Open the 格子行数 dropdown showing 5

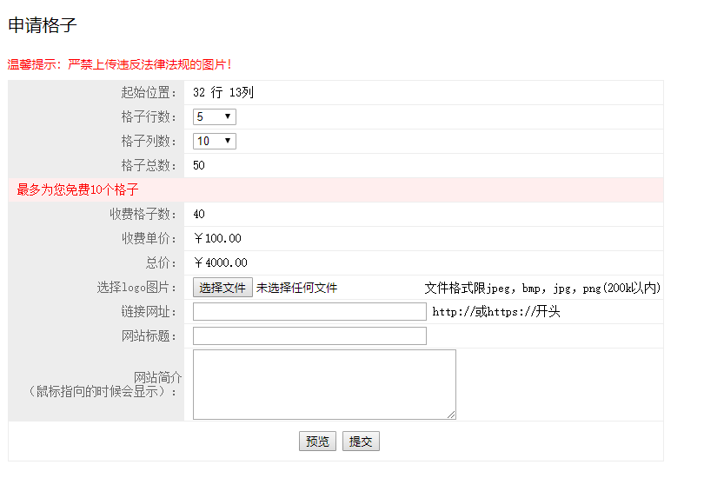pos(214,116)
